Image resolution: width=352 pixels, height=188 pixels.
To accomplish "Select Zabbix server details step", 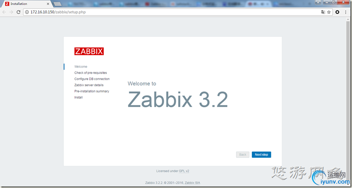I will pyautogui.click(x=89, y=85).
